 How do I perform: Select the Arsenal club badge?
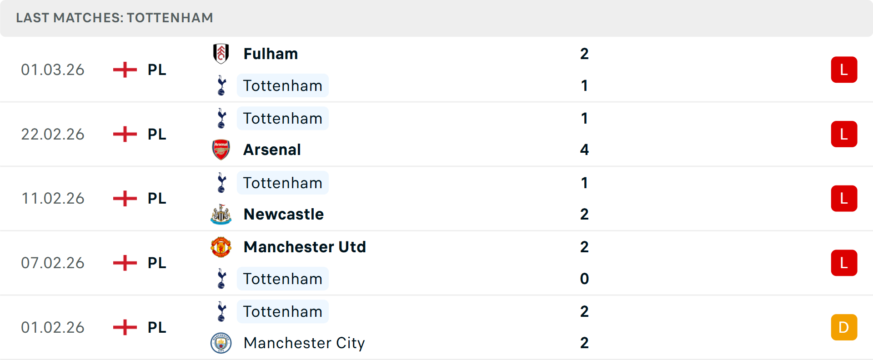(x=221, y=150)
